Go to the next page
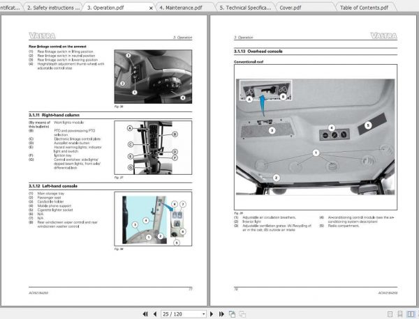 coord(212,314)
